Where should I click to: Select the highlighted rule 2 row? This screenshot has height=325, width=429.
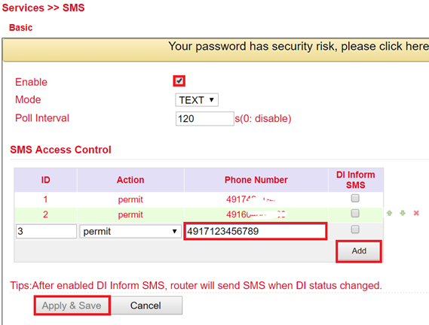pyautogui.click(x=198, y=214)
